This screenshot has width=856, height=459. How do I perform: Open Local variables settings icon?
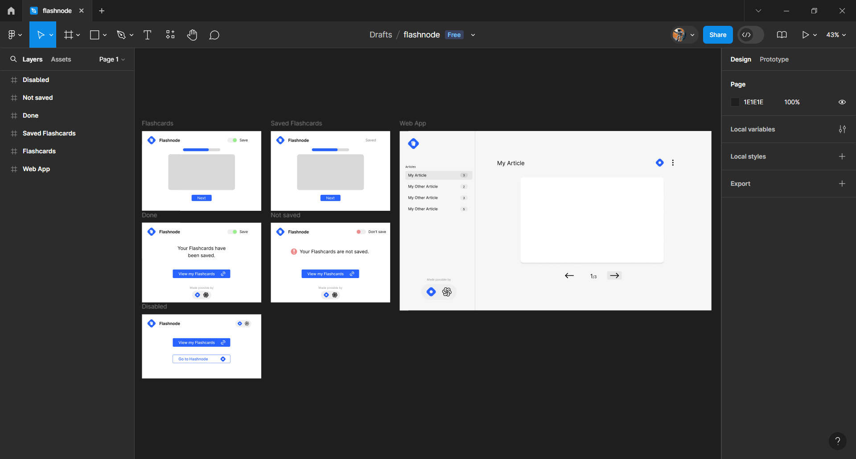[842, 129]
